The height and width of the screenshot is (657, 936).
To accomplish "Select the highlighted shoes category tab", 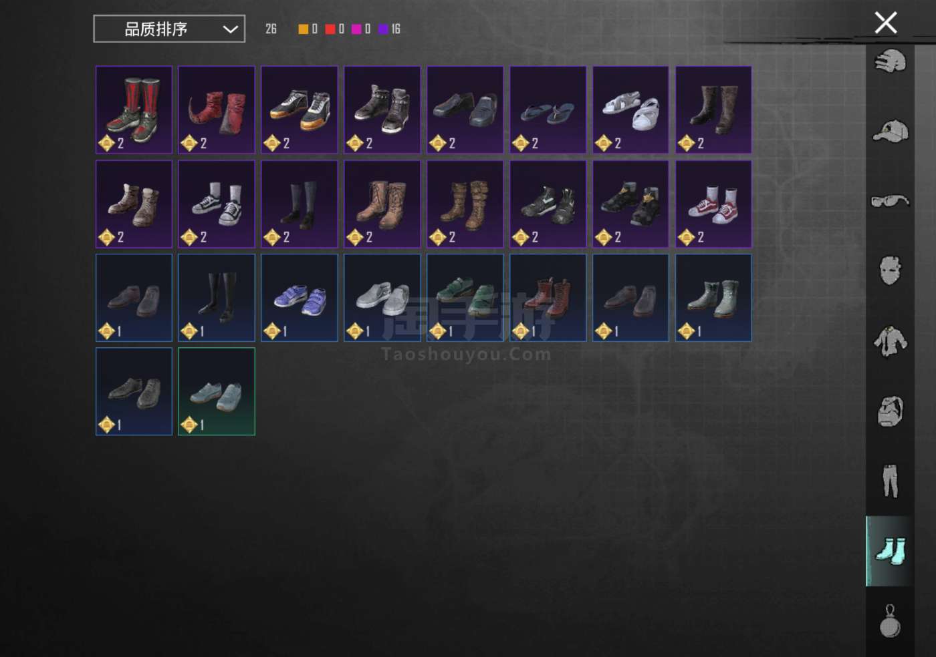I will coord(890,551).
